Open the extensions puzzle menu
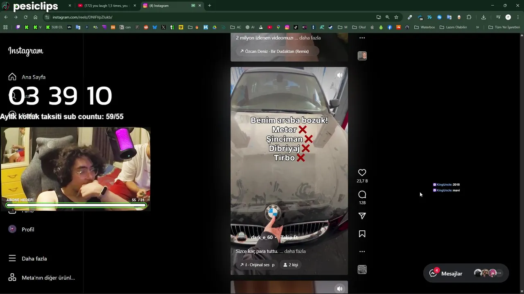 click(469, 17)
